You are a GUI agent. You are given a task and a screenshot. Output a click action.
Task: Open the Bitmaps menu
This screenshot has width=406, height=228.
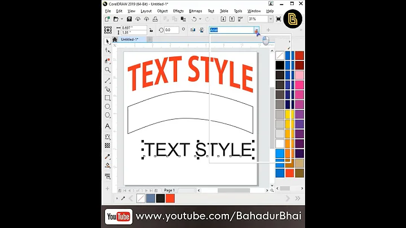coord(196,11)
